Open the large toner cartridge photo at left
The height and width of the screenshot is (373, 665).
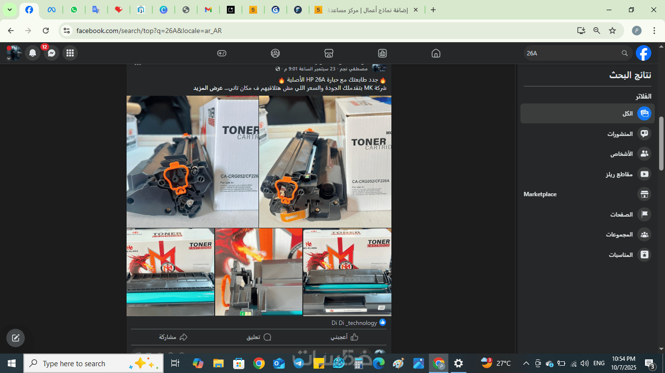(192, 162)
